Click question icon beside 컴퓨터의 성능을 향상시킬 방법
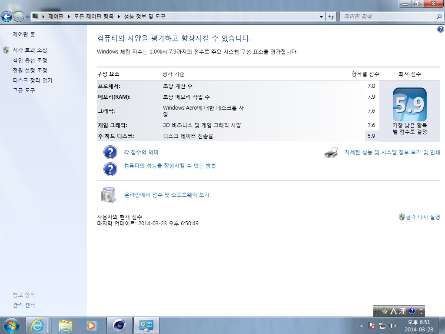 (x=110, y=169)
